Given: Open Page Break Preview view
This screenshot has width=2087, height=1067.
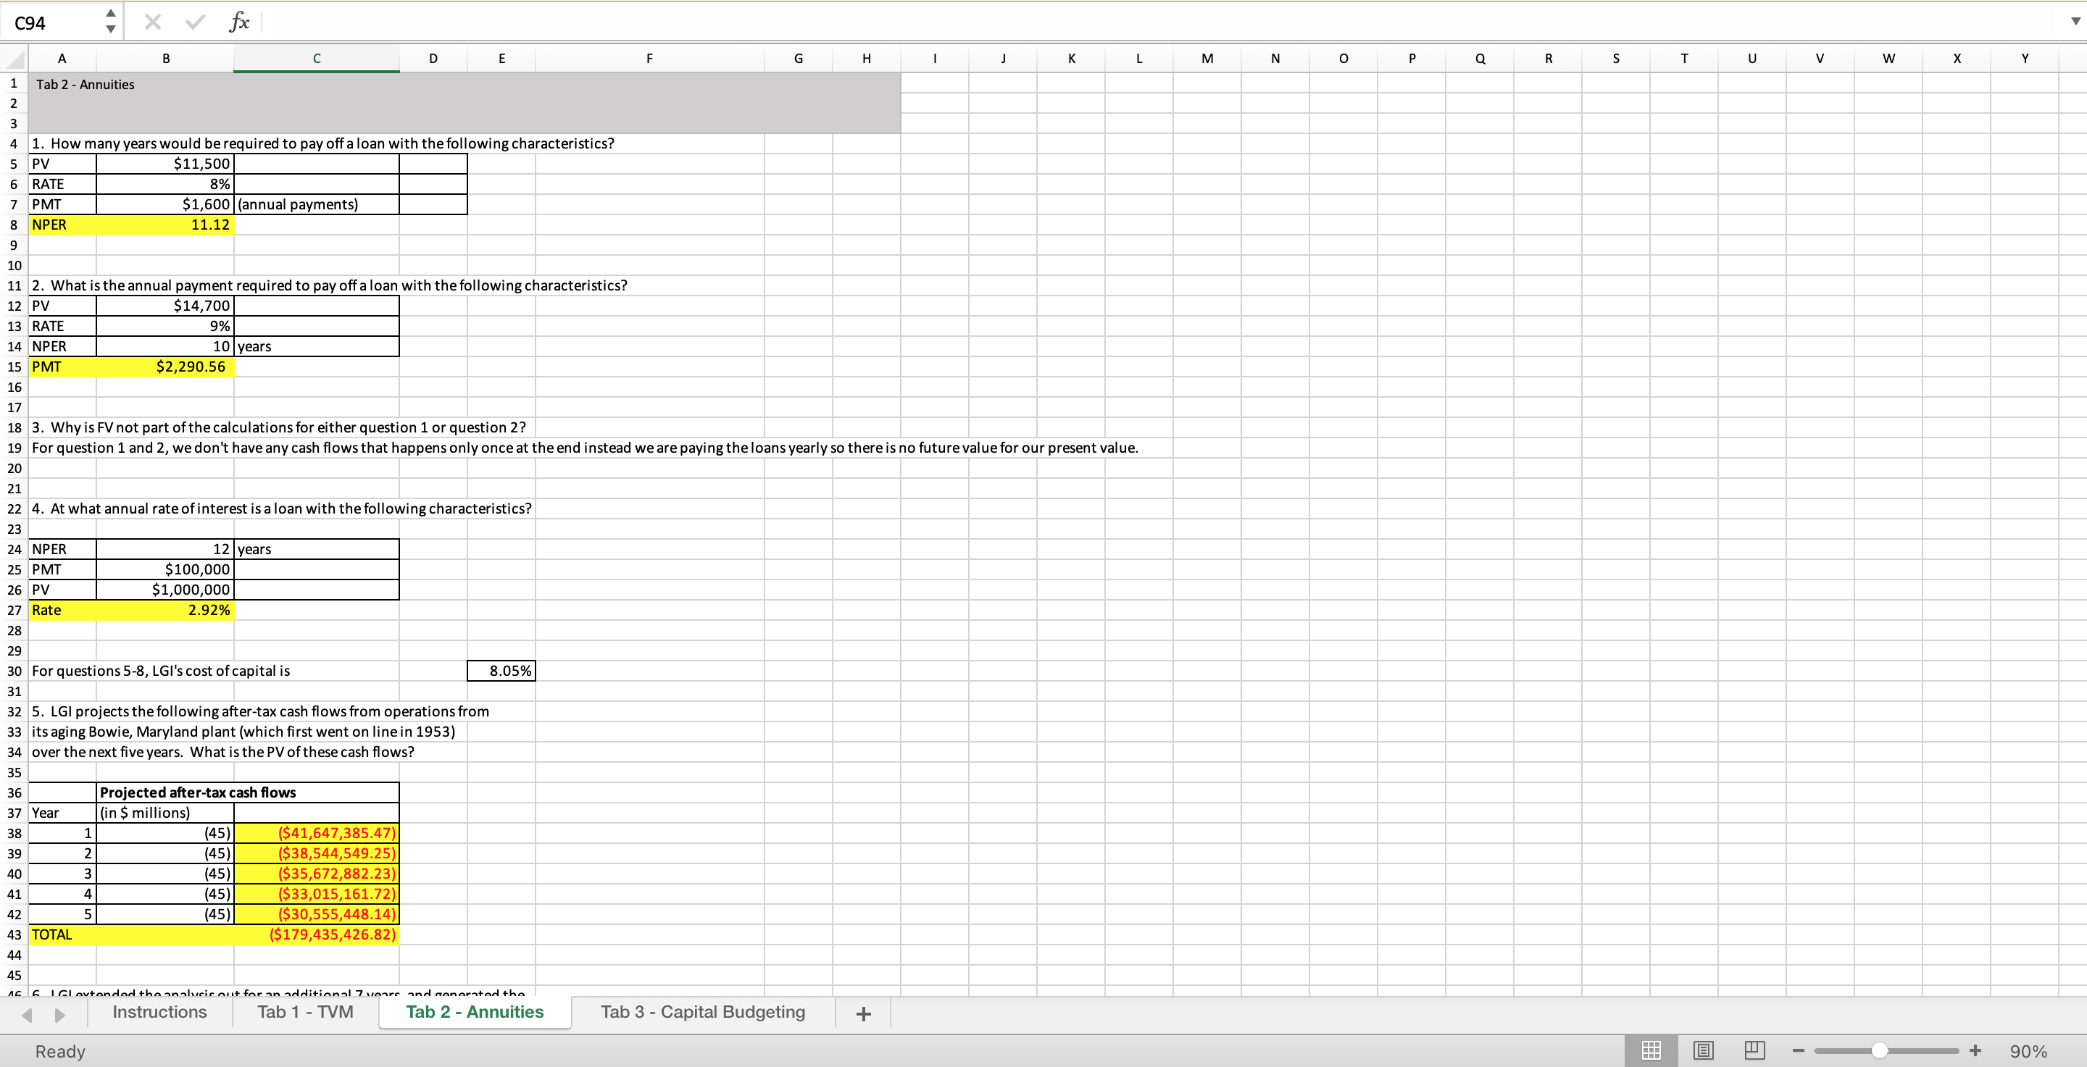Looking at the screenshot, I should coord(1755,1050).
